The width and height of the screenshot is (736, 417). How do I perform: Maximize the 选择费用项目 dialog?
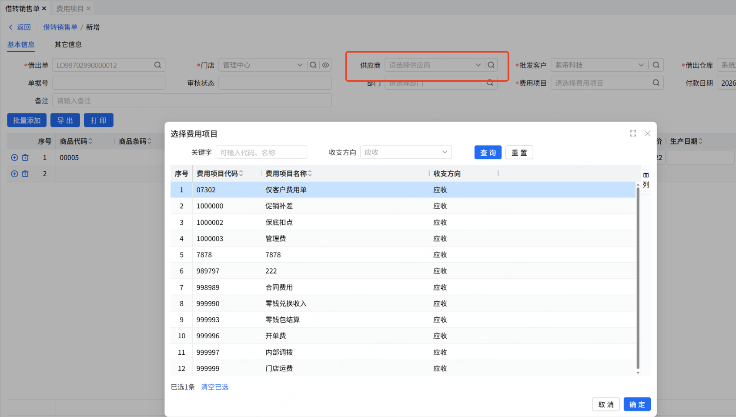pyautogui.click(x=633, y=133)
